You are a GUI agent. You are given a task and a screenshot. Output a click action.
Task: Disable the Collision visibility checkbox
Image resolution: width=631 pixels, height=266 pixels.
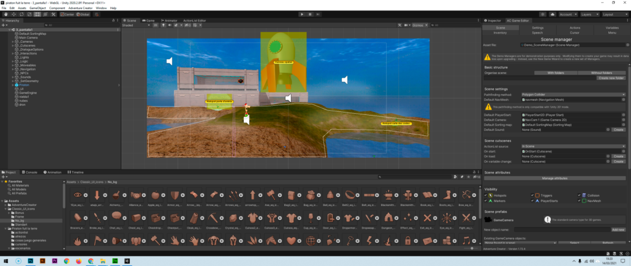[580, 196]
